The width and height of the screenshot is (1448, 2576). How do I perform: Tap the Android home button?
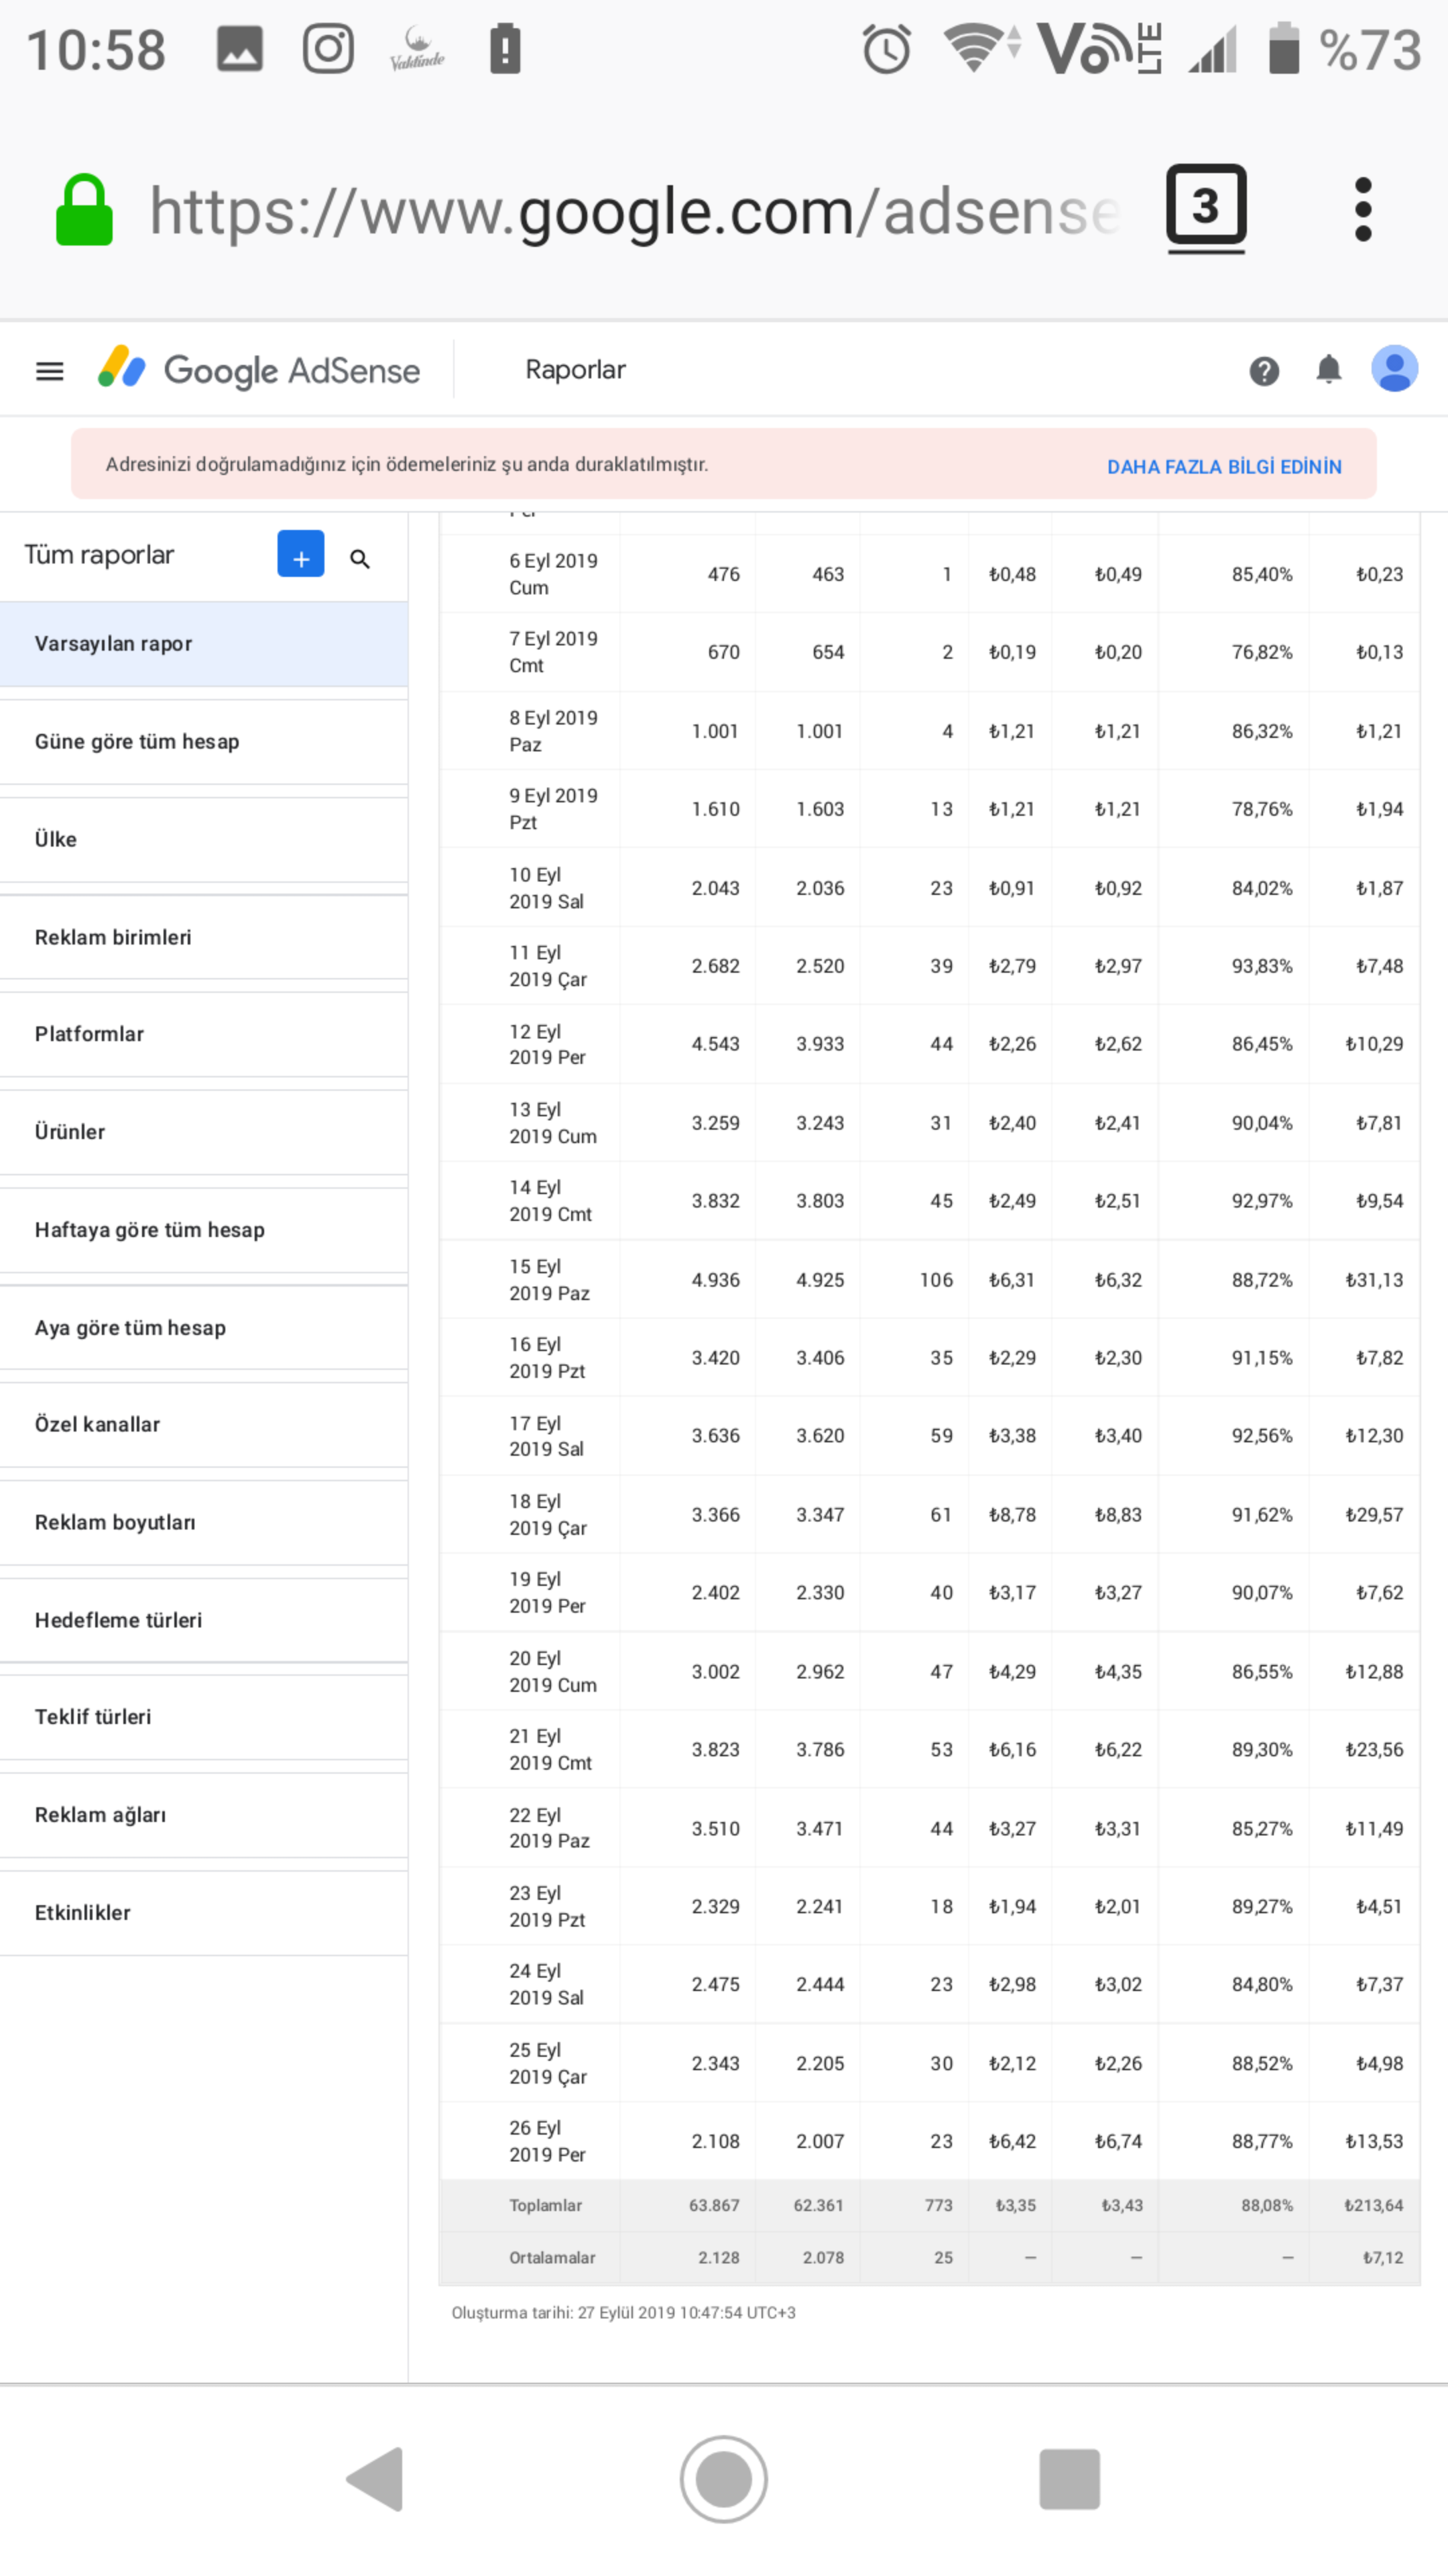723,2479
